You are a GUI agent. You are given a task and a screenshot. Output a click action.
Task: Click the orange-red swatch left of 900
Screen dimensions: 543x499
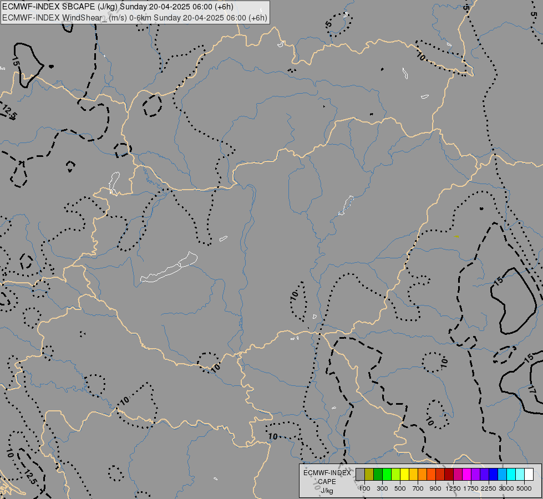click(x=431, y=474)
